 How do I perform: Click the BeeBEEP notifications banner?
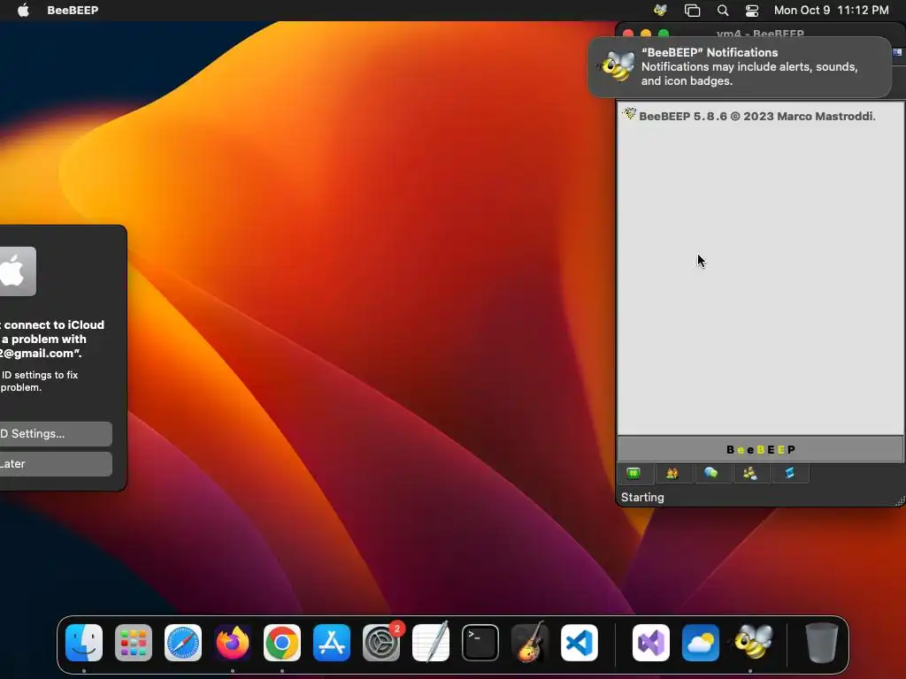pos(740,67)
